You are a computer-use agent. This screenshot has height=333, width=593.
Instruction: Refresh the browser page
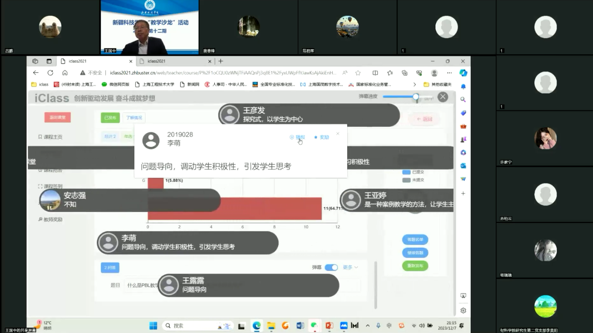point(50,73)
